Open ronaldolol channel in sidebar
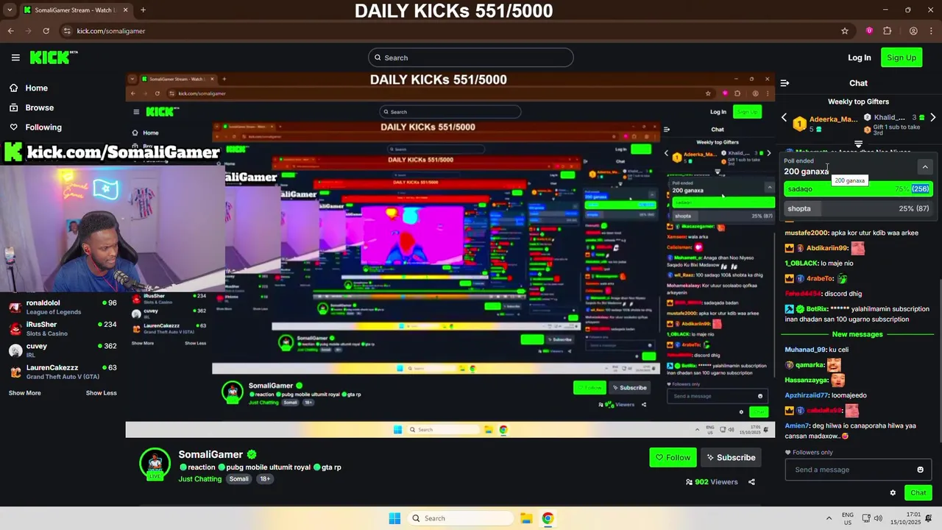This screenshot has width=942, height=530. point(62,307)
